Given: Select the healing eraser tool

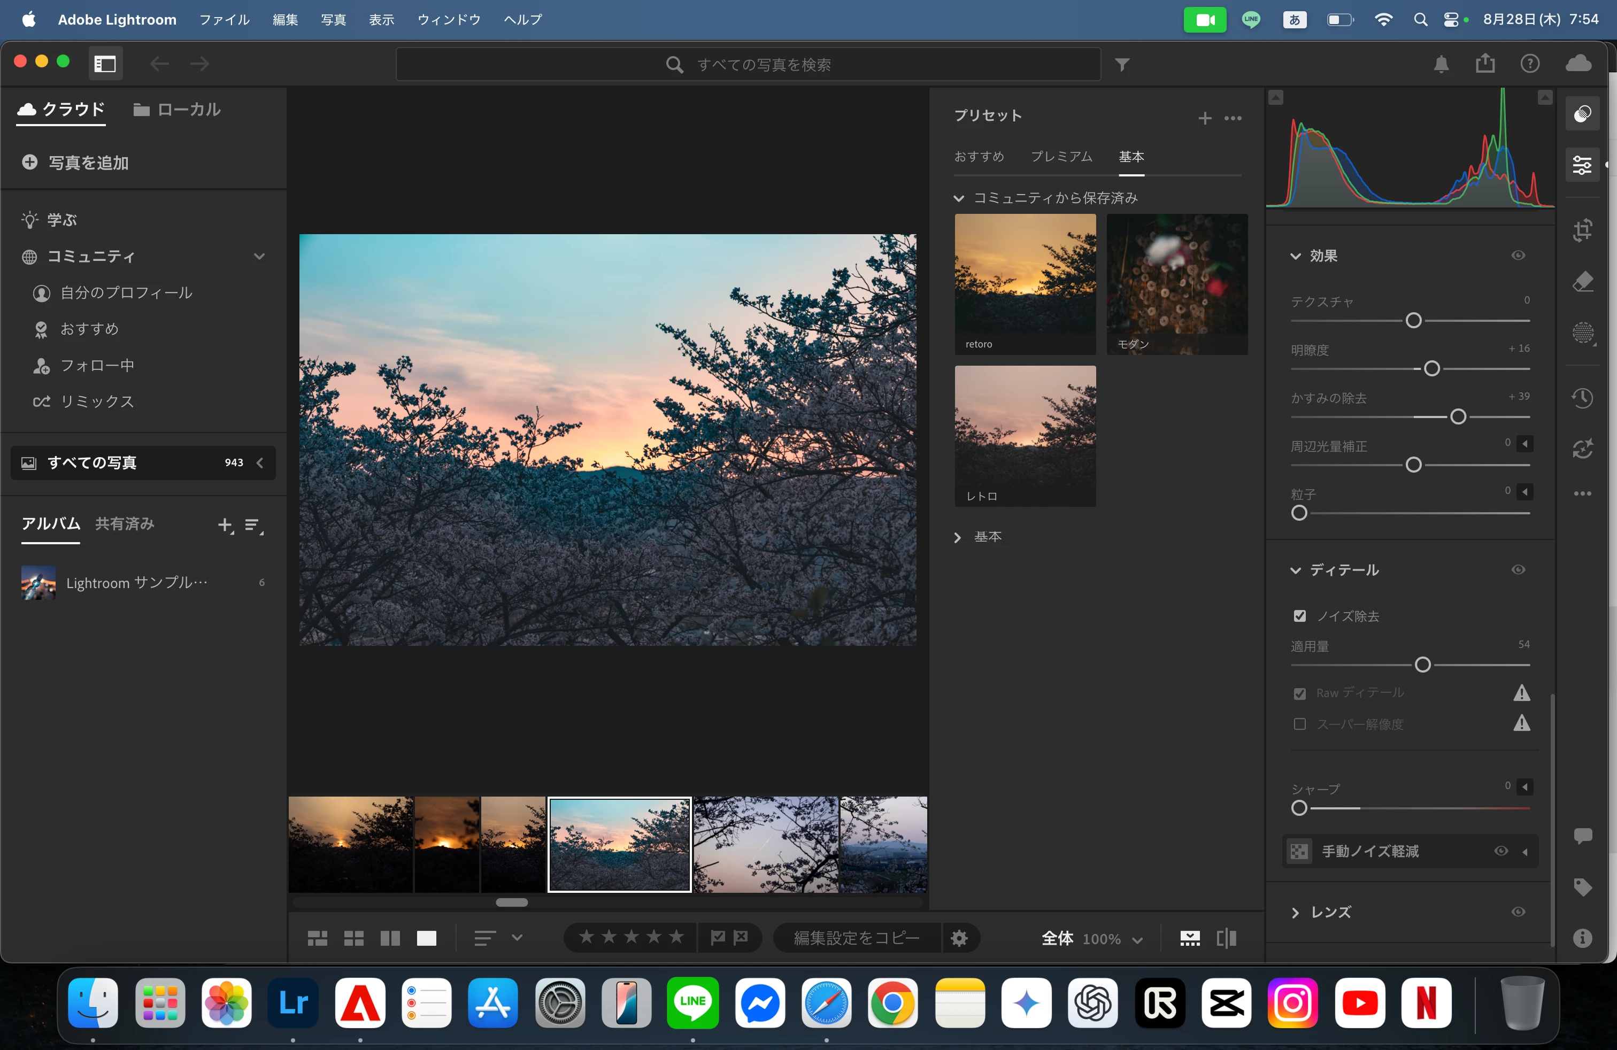Looking at the screenshot, I should (1582, 281).
